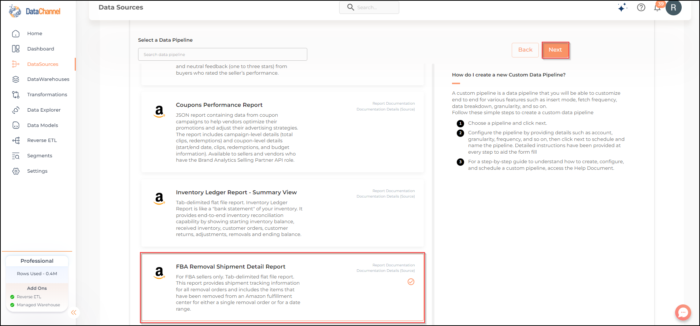The height and width of the screenshot is (326, 700).
Task: Focus the top Search box
Action: (369, 7)
